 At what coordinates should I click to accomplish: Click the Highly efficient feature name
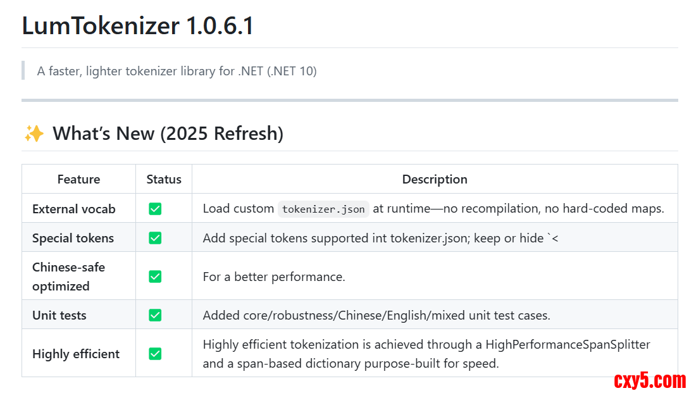coord(76,354)
